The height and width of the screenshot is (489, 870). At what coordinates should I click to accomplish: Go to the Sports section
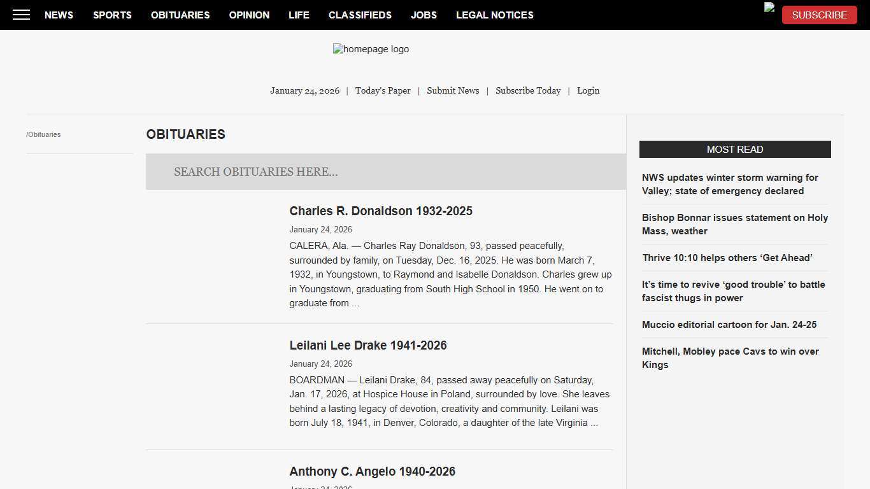tap(112, 15)
